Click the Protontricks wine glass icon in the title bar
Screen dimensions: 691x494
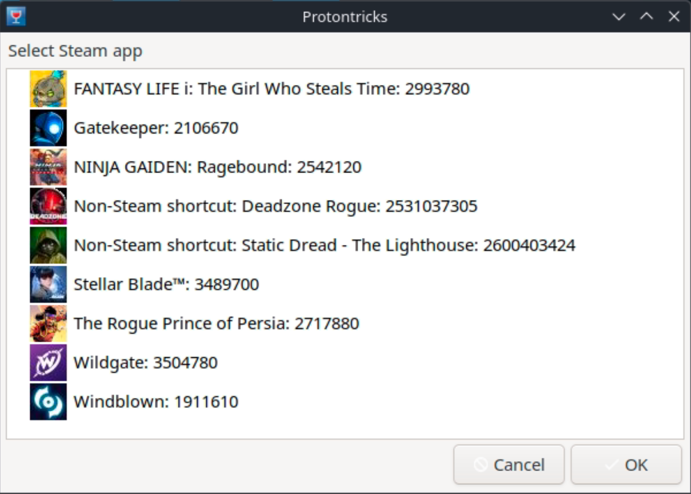click(x=16, y=16)
